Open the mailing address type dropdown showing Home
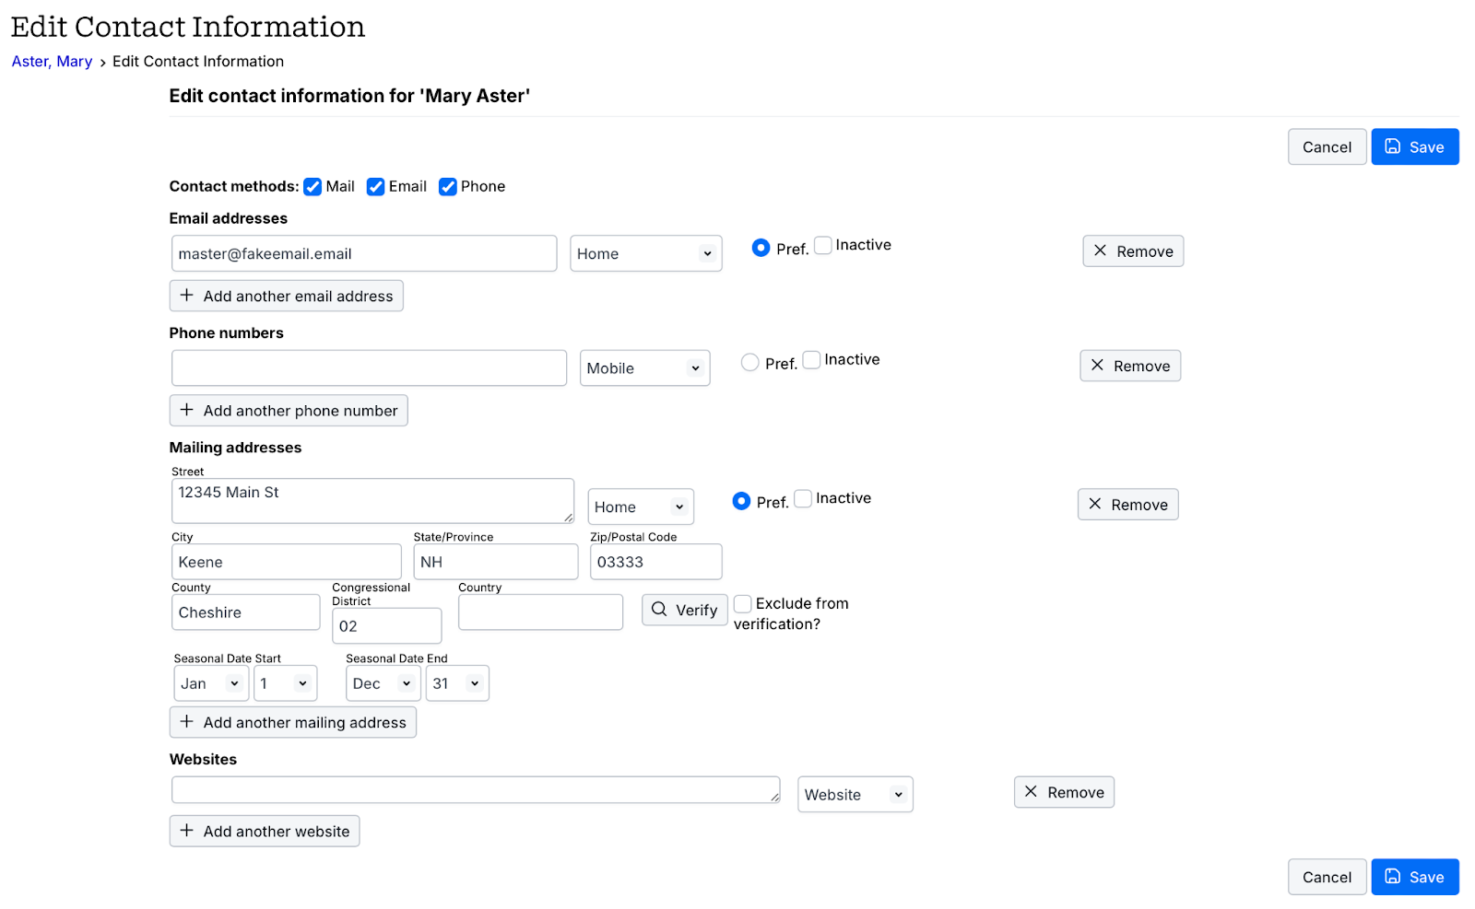1475x909 pixels. 641,507
